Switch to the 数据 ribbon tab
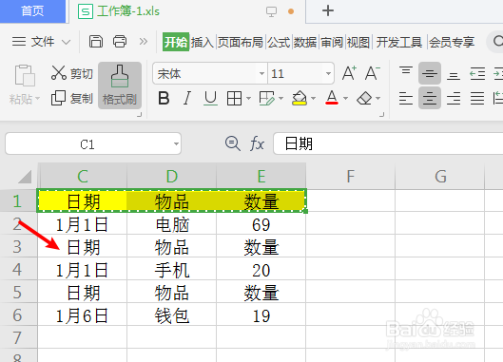This screenshot has width=503, height=362. [x=305, y=42]
